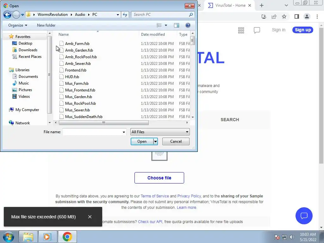Viewport: 324px width, 243px height.
Task: Click WormsRevolution in the address path
Action: [53, 15]
